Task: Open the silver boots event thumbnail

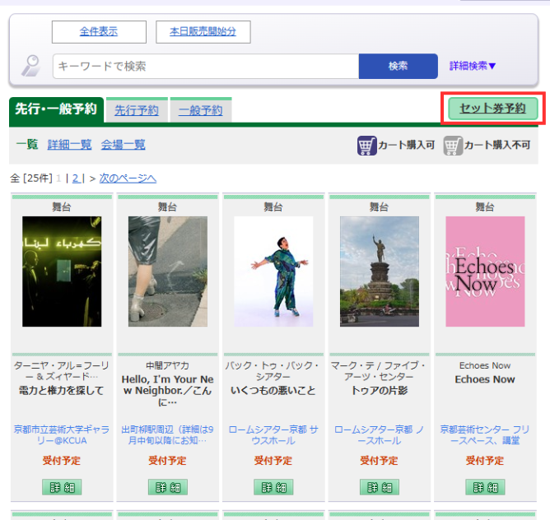Action: click(x=168, y=272)
